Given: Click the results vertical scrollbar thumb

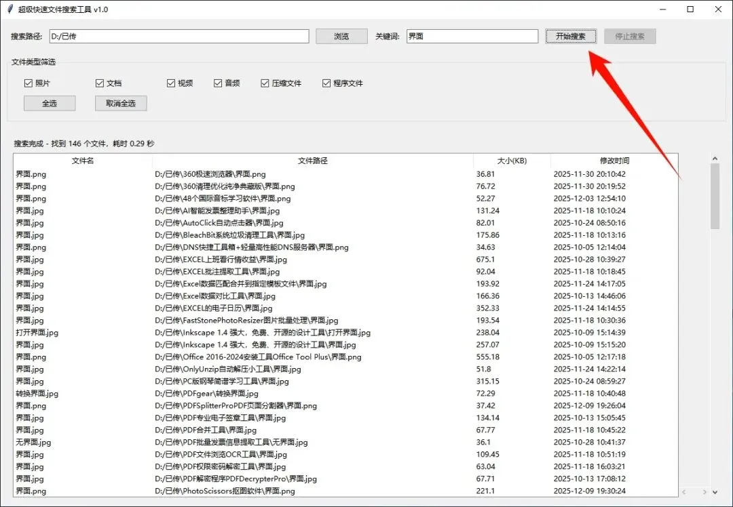Looking at the screenshot, I should click(x=715, y=197).
